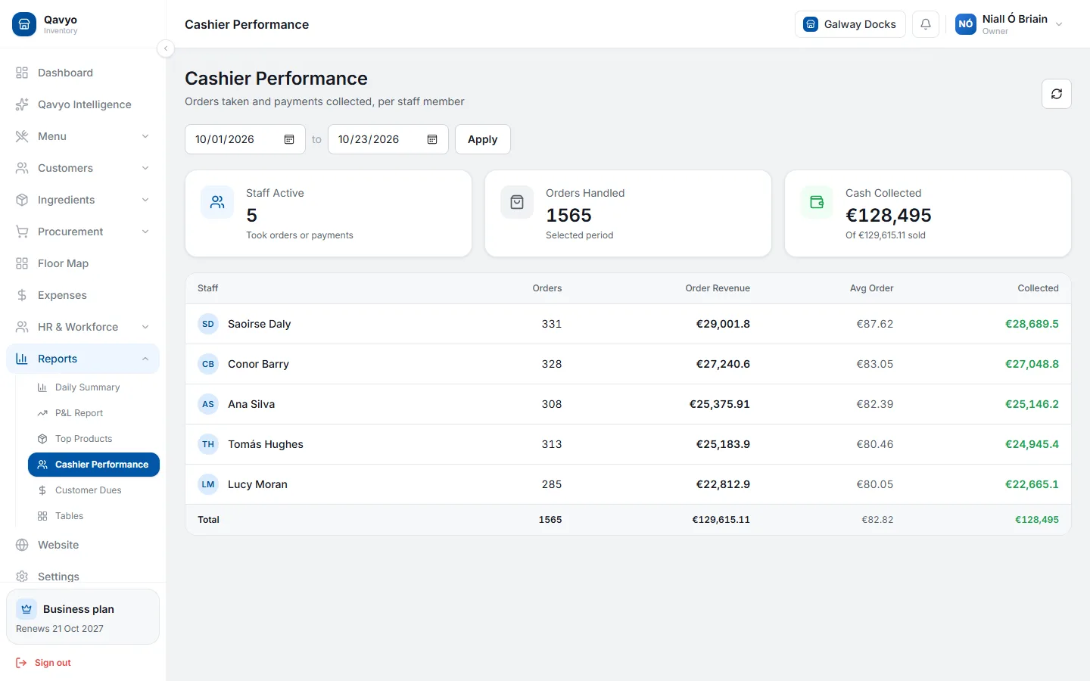
Task: Switch location via Galway Docks selector
Action: pos(850,24)
